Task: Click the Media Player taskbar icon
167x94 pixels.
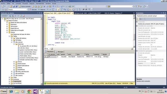Action: point(23,91)
